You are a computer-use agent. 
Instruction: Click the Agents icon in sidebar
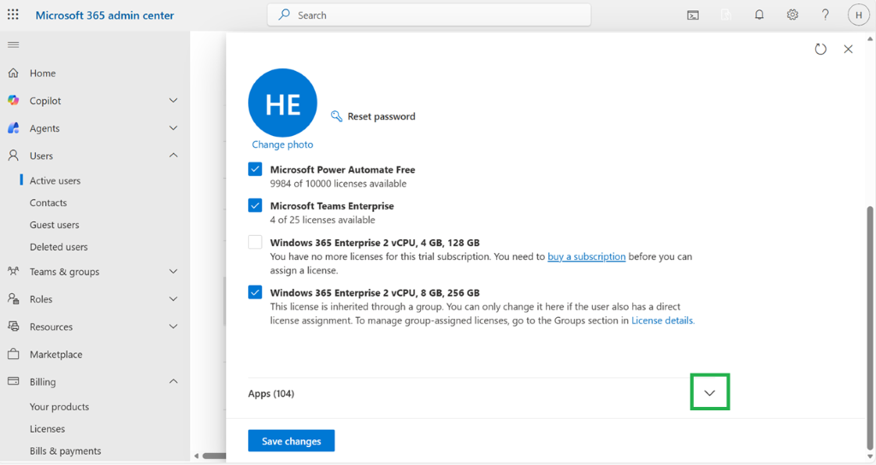tap(14, 128)
